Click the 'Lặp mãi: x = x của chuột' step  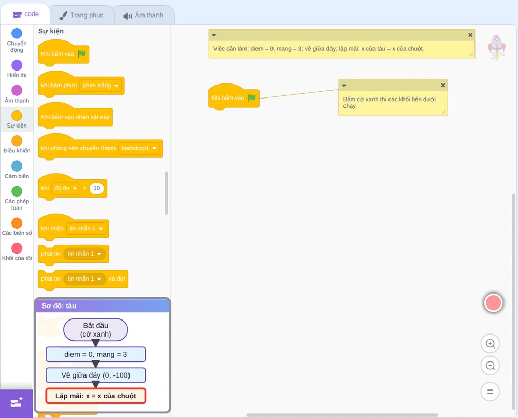coord(95,396)
